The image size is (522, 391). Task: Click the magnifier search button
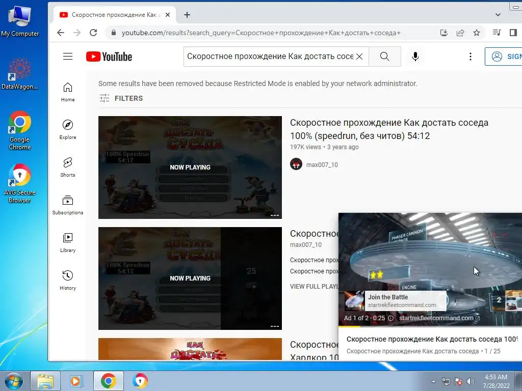coord(384,57)
